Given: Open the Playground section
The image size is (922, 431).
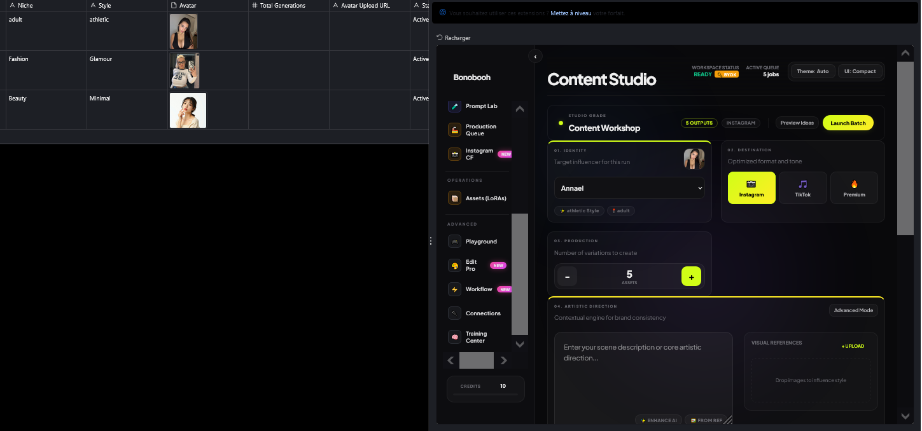Looking at the screenshot, I should click(481, 242).
